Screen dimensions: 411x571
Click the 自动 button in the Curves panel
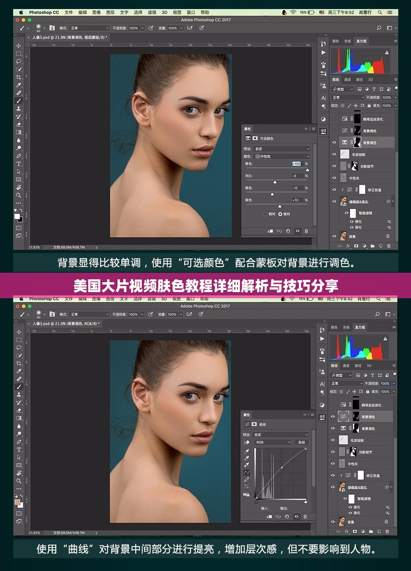[302, 442]
